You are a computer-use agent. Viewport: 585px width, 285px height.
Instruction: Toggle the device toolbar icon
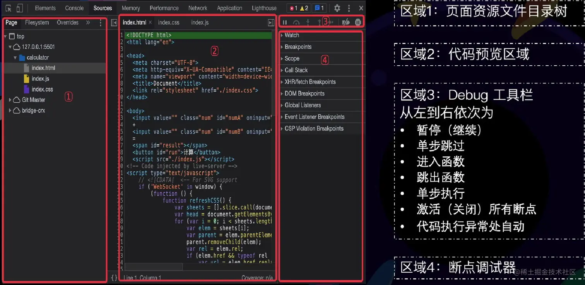click(x=19, y=8)
